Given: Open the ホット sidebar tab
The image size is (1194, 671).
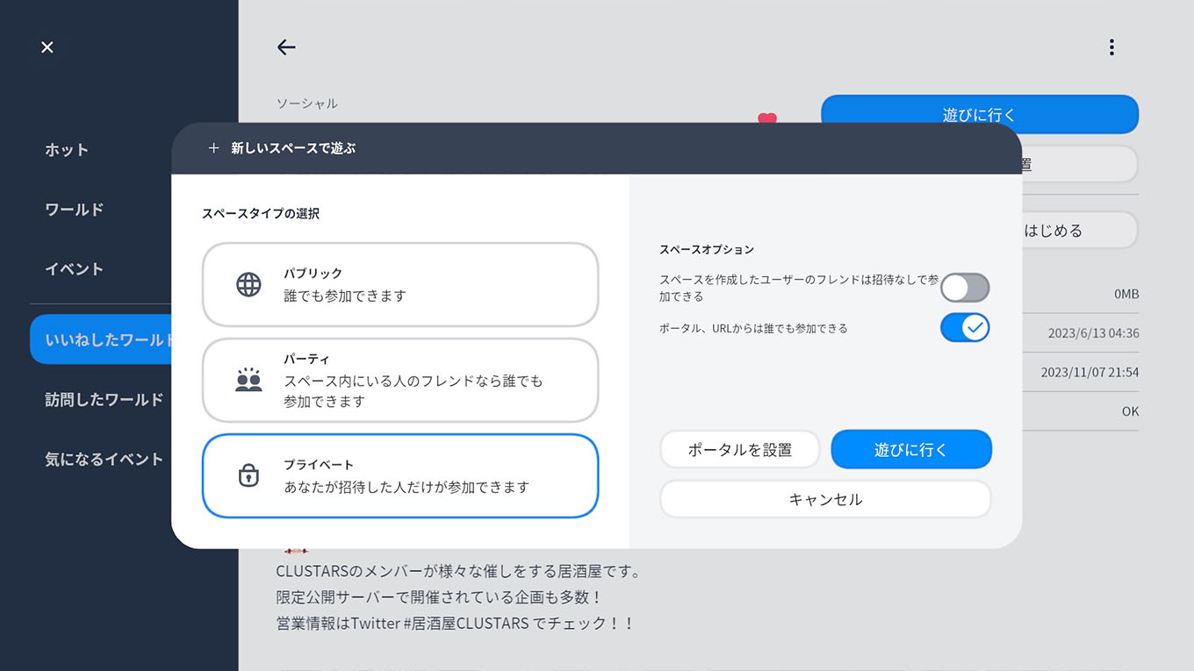Looking at the screenshot, I should pos(67,150).
